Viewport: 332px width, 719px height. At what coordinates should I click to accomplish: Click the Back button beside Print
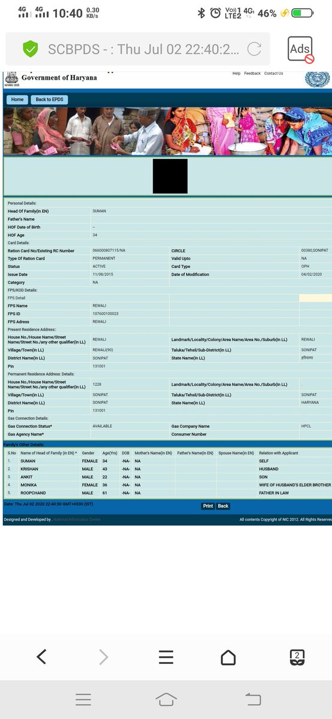point(223,506)
